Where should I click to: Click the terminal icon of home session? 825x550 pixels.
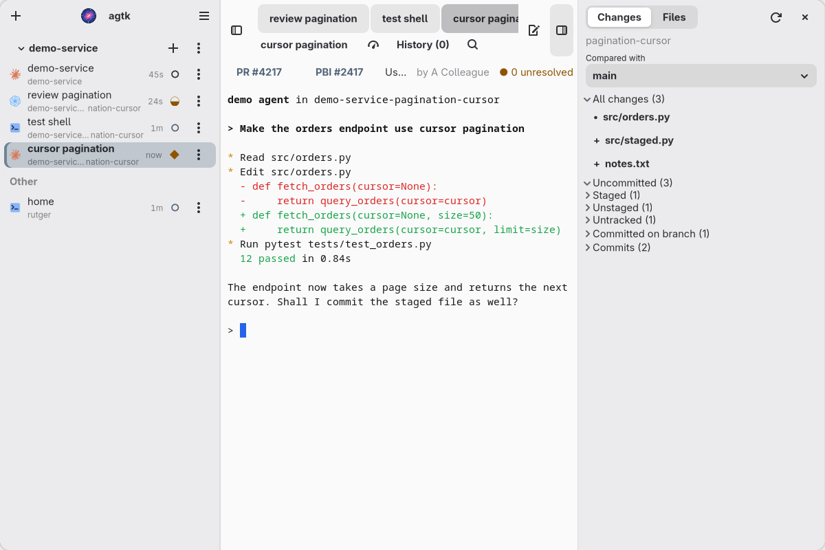15,208
